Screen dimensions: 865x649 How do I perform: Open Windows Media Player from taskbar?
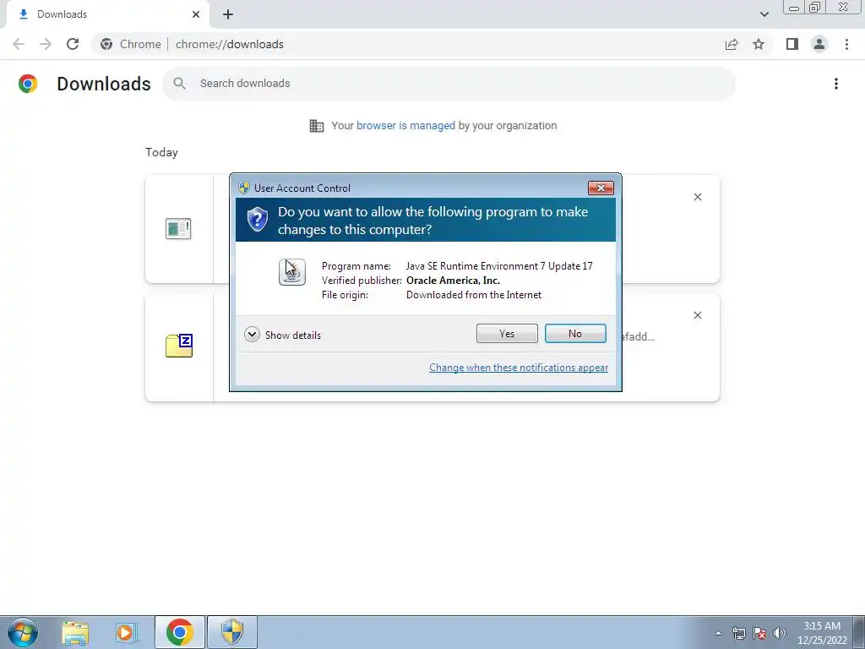pyautogui.click(x=127, y=632)
